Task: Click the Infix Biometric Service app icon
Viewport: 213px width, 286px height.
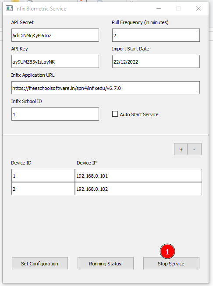Action: pos(9,8)
